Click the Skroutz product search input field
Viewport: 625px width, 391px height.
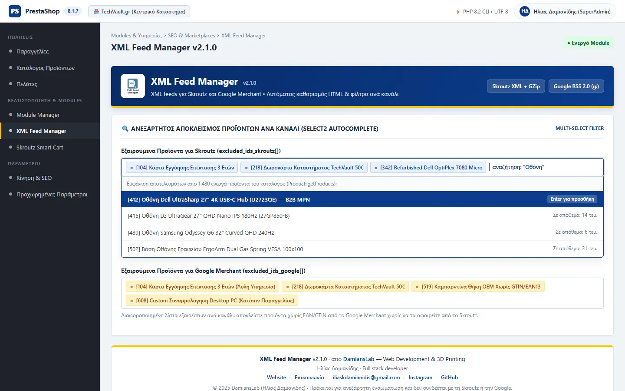click(x=545, y=167)
